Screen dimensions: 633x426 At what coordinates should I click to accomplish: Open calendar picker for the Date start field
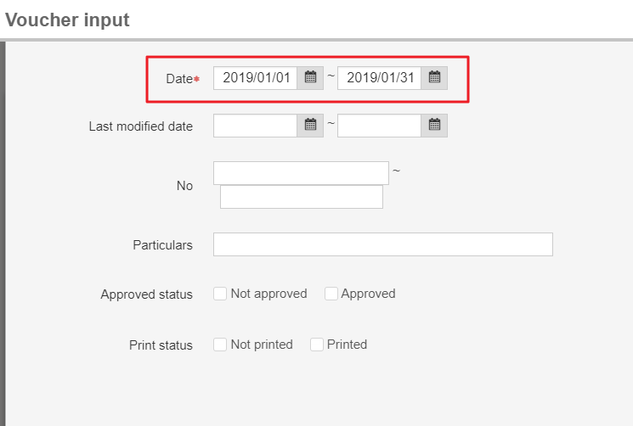310,78
